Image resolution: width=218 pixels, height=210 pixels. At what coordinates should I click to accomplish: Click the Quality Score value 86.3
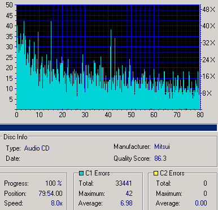click(x=160, y=158)
